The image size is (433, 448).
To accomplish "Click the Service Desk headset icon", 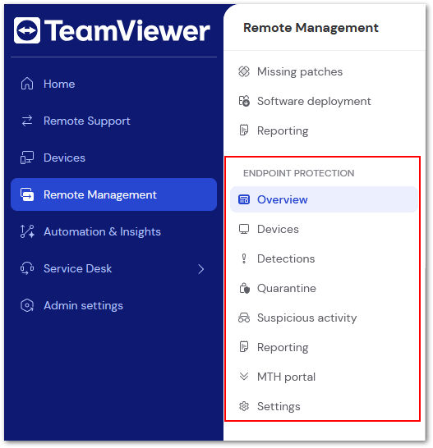I will tap(27, 268).
